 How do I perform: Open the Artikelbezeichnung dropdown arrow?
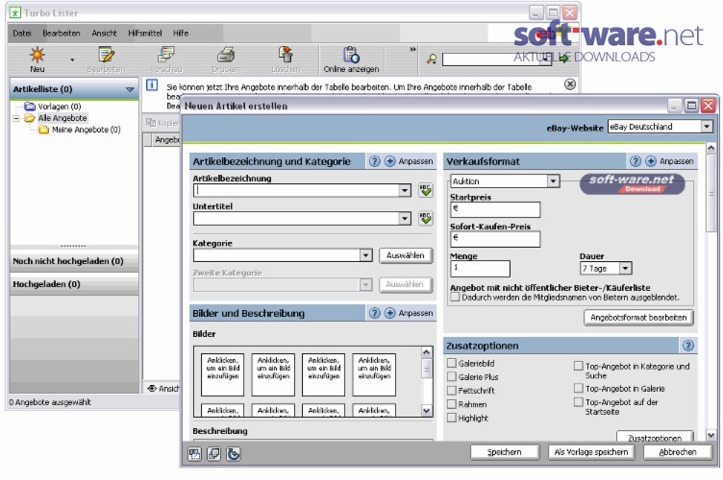coord(405,190)
